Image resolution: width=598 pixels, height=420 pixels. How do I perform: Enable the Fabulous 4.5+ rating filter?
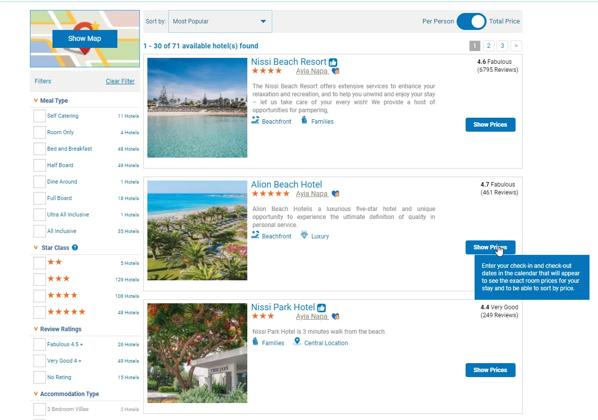pos(39,345)
